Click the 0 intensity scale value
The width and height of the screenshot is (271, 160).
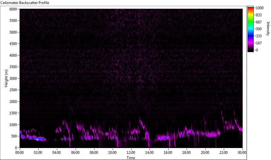click(x=257, y=50)
